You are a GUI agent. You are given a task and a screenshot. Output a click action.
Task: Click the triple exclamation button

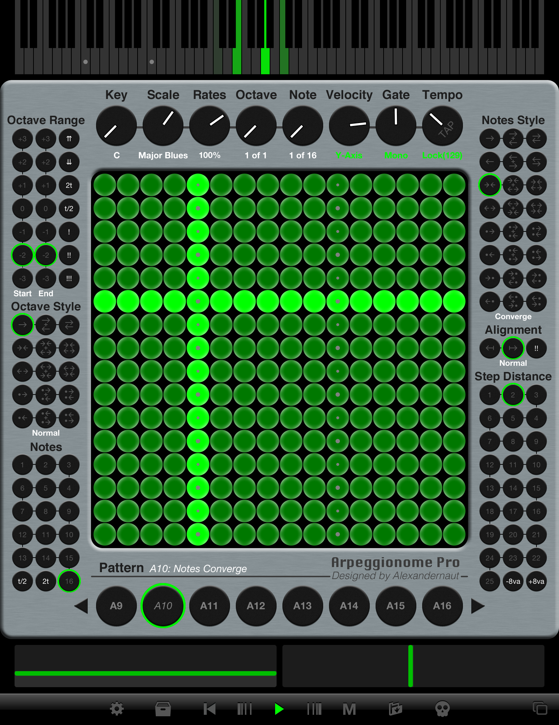pos(69,278)
